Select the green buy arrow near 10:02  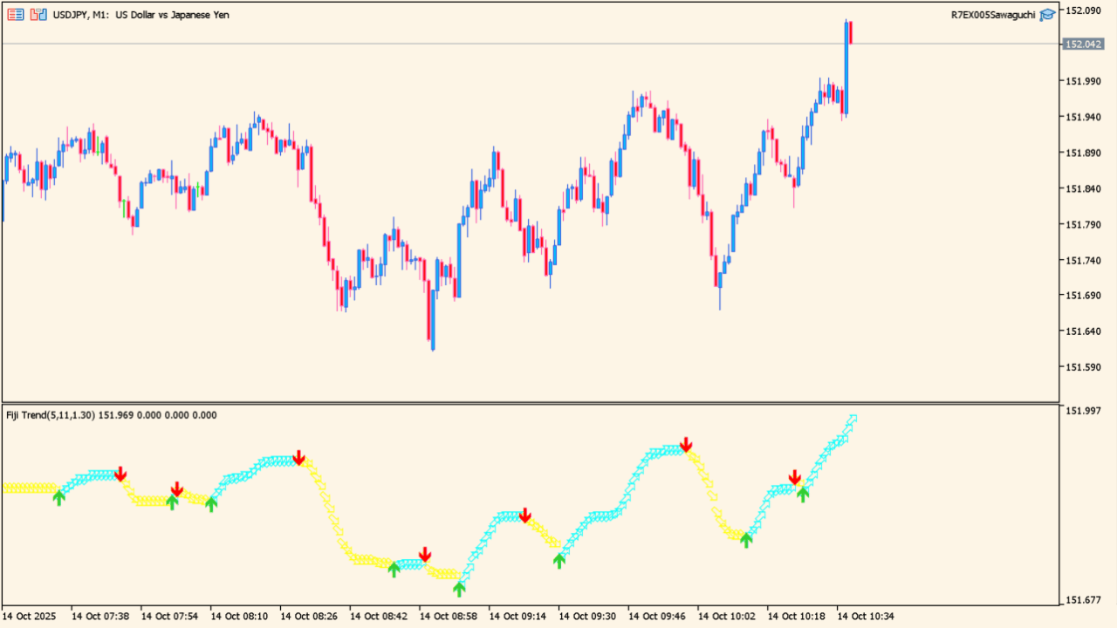click(x=745, y=540)
